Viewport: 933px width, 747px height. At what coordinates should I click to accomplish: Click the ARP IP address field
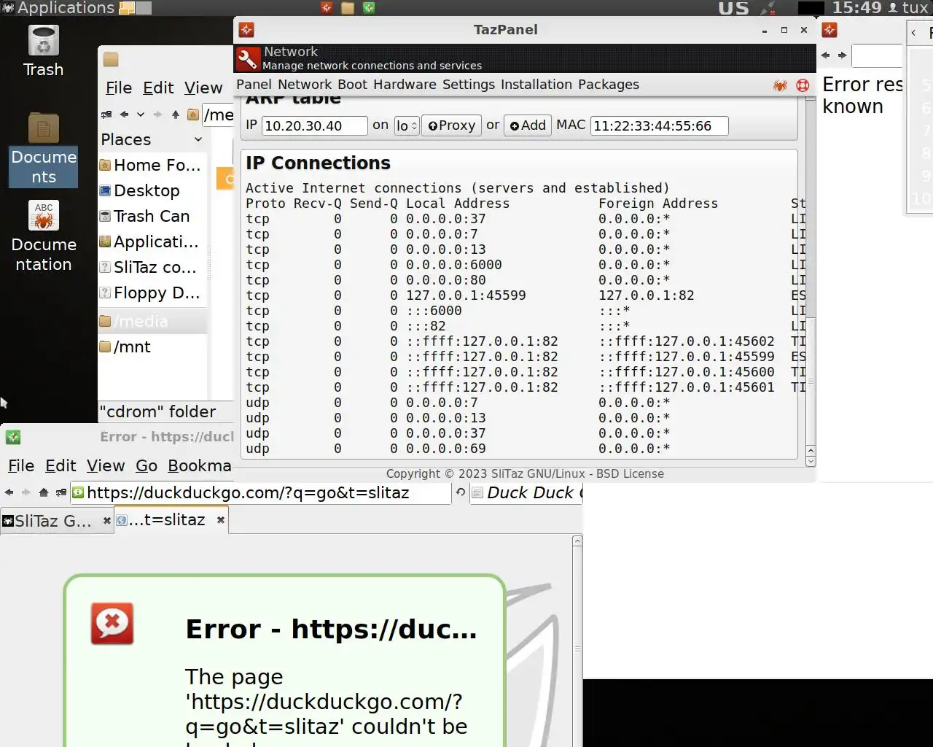[x=314, y=125]
